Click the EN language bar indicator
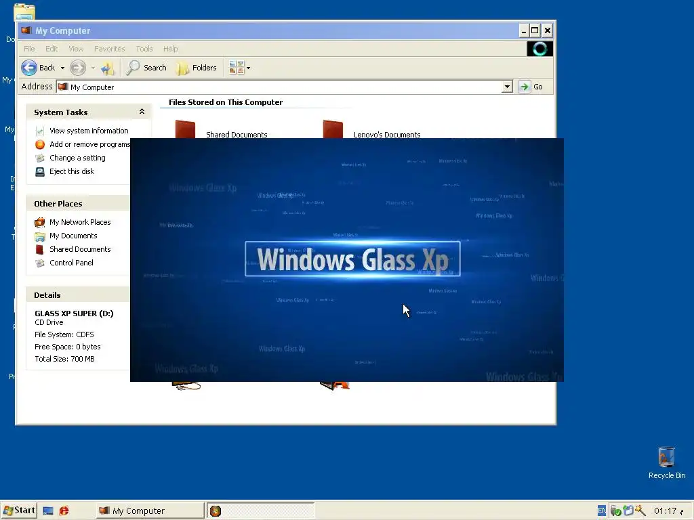The height and width of the screenshot is (520, 694). (602, 511)
